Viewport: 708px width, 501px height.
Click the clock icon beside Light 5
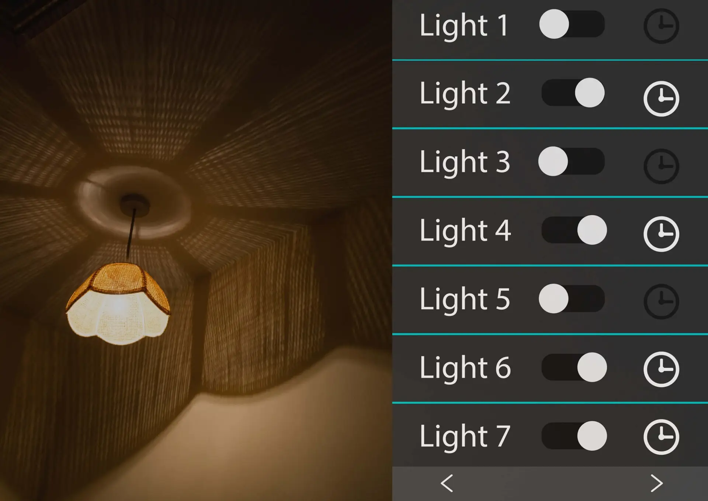click(x=661, y=301)
